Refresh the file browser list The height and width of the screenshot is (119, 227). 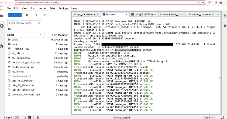click(x=45, y=15)
